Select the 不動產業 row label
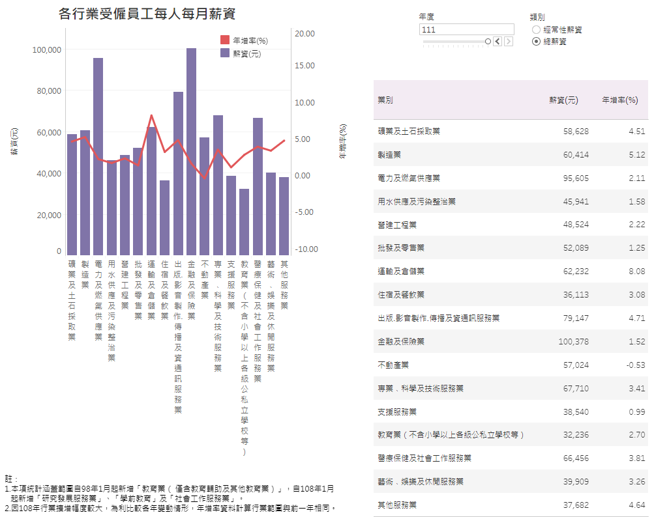This screenshot has height=517, width=654. click(x=393, y=365)
